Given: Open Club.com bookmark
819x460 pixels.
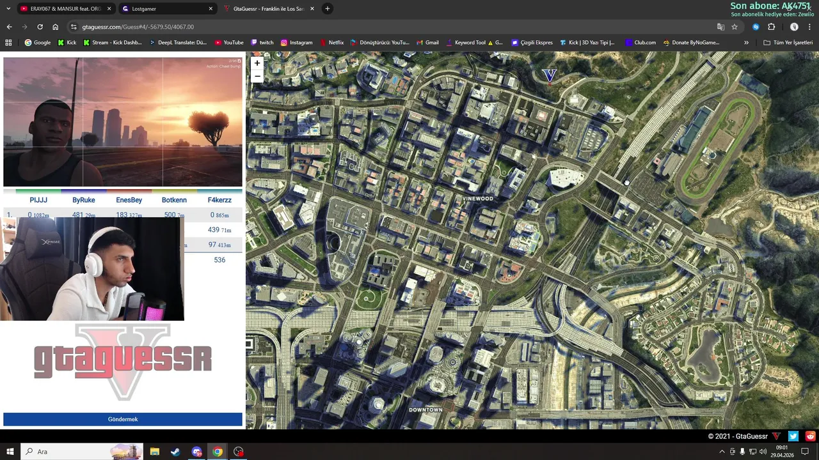Looking at the screenshot, I should pyautogui.click(x=640, y=43).
